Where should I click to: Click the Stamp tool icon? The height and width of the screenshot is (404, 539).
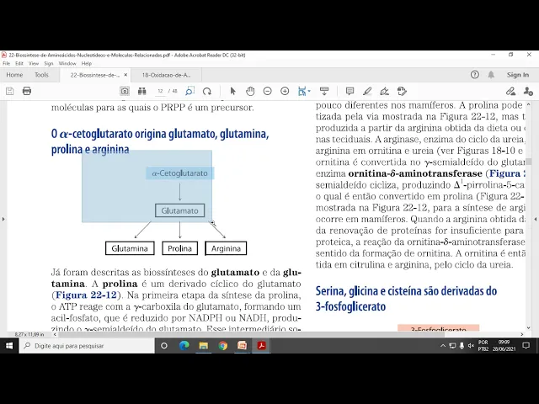pos(402,91)
